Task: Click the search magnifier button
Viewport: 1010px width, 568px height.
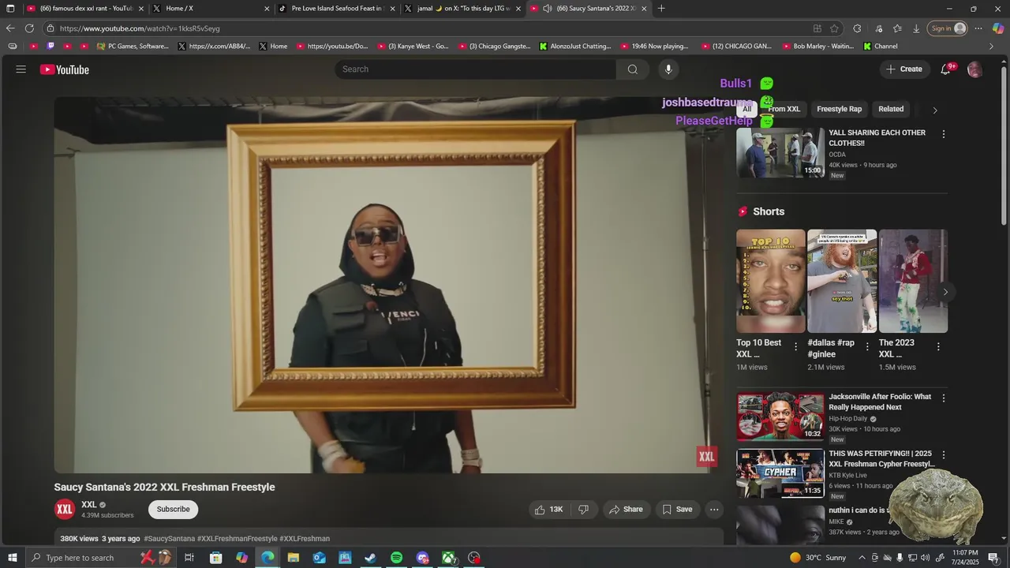Action: coord(633,69)
